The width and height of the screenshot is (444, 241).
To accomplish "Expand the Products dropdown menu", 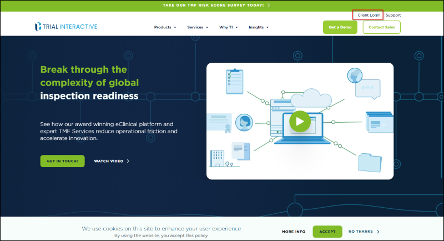I will [x=165, y=27].
